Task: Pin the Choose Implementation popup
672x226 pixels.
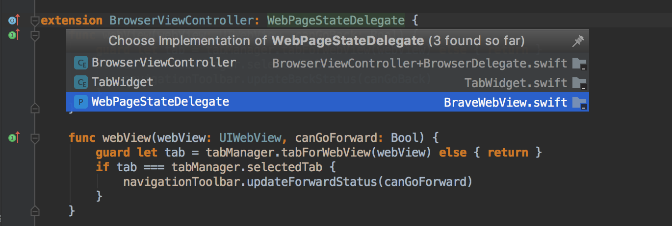Action: click(x=578, y=42)
